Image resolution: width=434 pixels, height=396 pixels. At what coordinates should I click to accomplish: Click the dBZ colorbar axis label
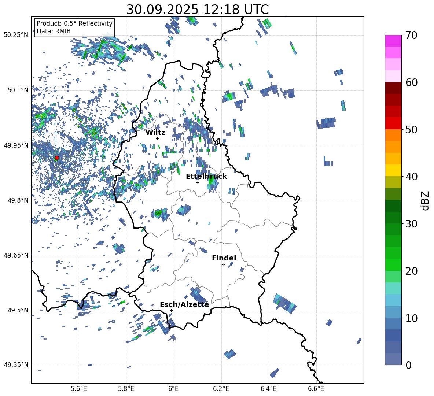pos(426,200)
